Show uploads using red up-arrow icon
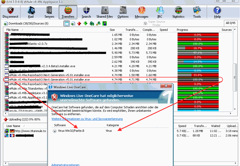 point(79,24)
